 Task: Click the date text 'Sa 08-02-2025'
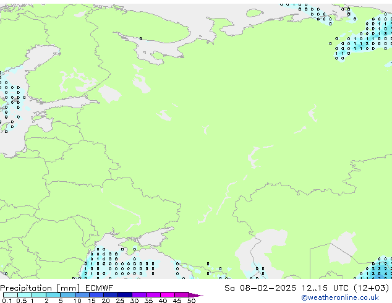click(260, 288)
